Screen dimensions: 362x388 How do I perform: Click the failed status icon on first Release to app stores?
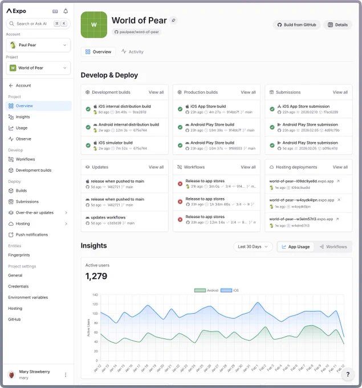tap(180, 184)
